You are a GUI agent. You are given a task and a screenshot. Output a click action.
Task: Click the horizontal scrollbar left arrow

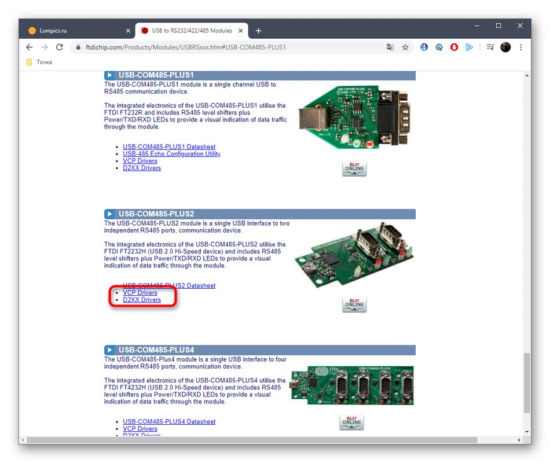(23, 440)
